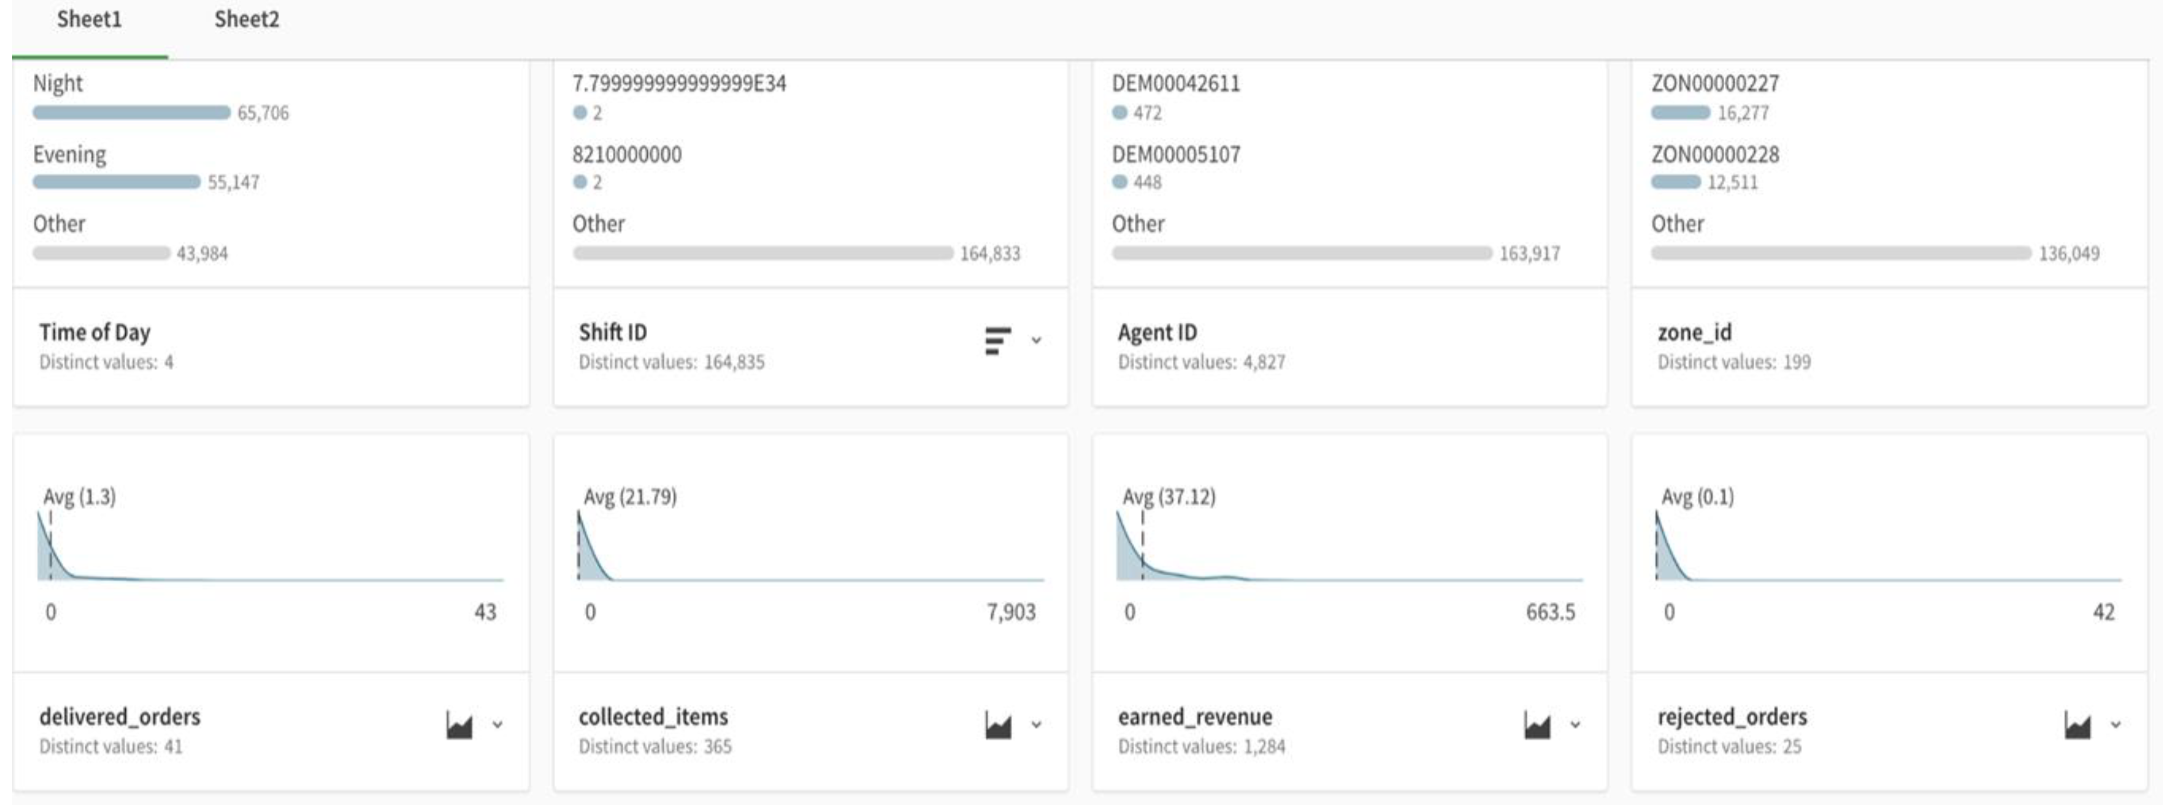The width and height of the screenshot is (2163, 806).
Task: Expand the rejected_orders chart dropdown chevron
Action: click(x=2115, y=725)
